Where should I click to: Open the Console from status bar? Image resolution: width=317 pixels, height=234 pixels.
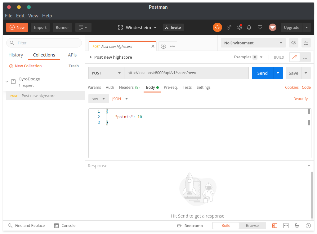coord(65,226)
